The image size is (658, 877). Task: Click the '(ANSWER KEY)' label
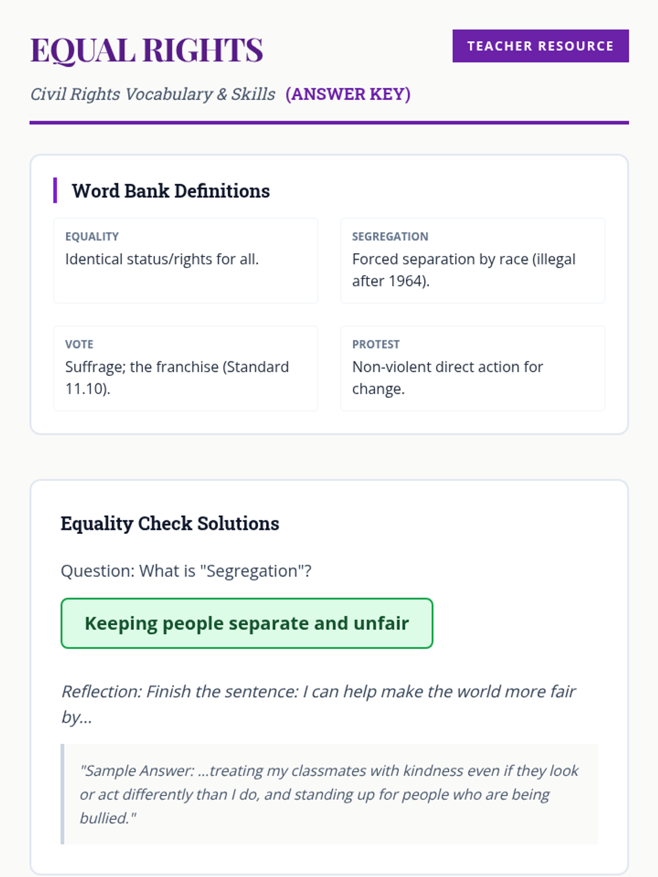(348, 94)
